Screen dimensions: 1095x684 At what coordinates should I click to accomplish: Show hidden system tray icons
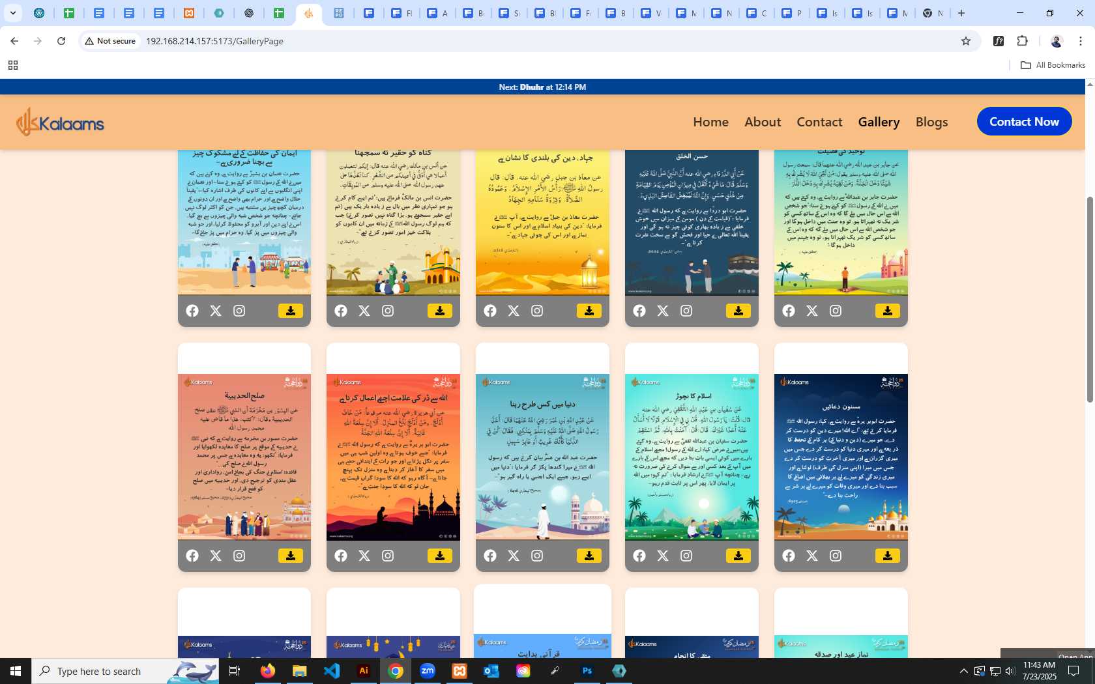coord(963,671)
